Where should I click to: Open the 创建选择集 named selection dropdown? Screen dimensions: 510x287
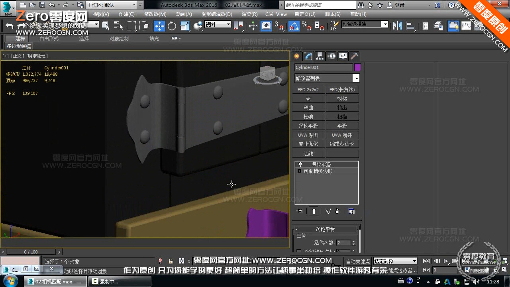pyautogui.click(x=365, y=24)
